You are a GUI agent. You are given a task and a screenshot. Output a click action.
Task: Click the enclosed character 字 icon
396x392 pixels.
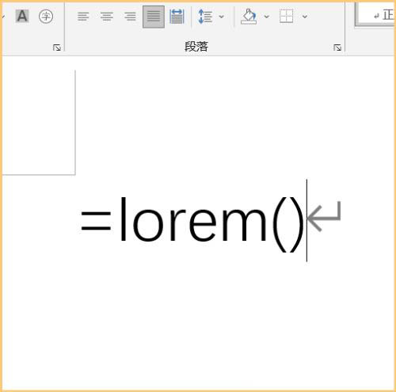tap(46, 17)
